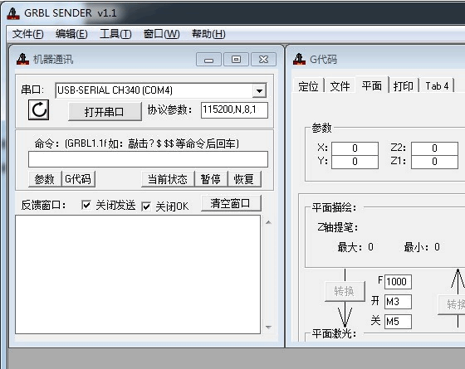Open the 工具(T) menu
Screen dimensions: 465x369
[x=115, y=34]
